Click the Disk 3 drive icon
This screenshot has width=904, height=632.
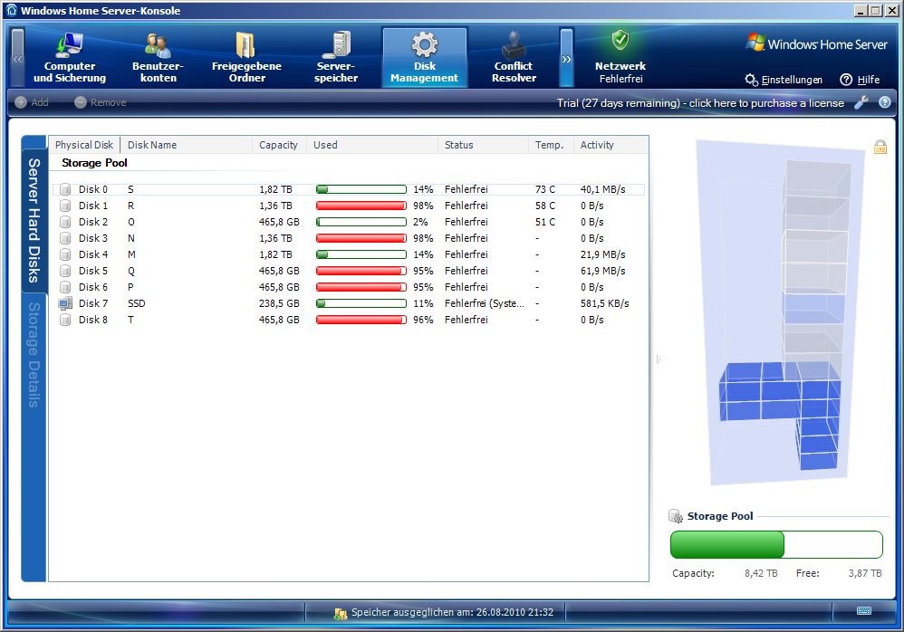tap(65, 238)
